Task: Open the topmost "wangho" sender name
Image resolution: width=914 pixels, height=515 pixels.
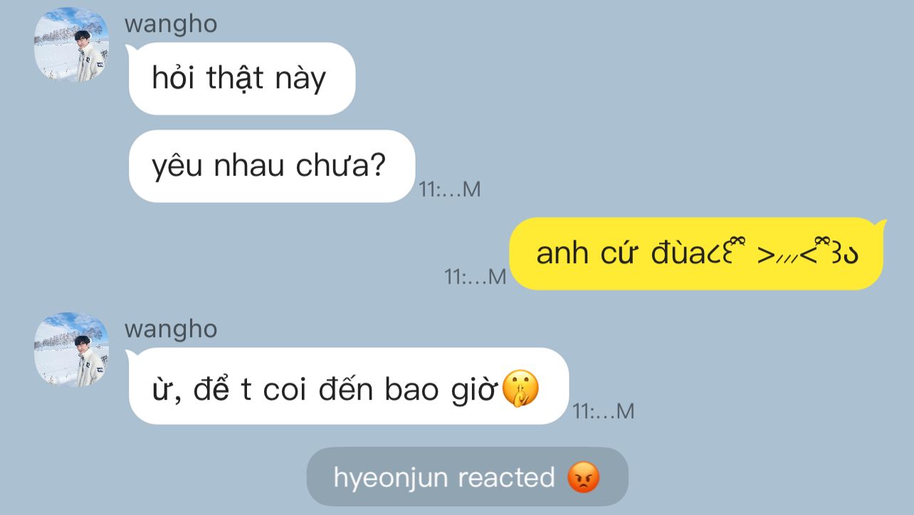Action: tap(171, 24)
